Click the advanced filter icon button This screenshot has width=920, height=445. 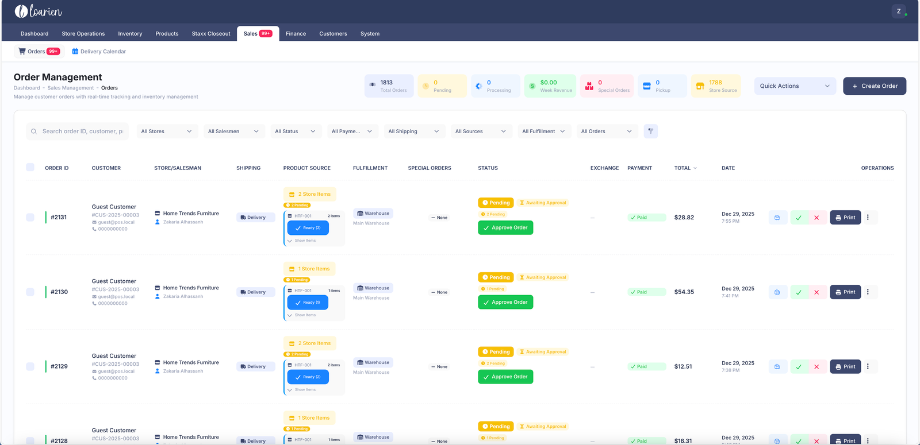point(650,131)
